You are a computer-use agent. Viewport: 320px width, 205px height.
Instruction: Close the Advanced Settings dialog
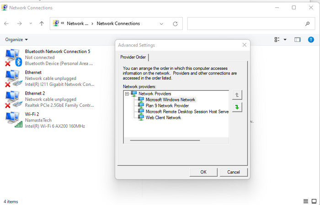(x=244, y=45)
